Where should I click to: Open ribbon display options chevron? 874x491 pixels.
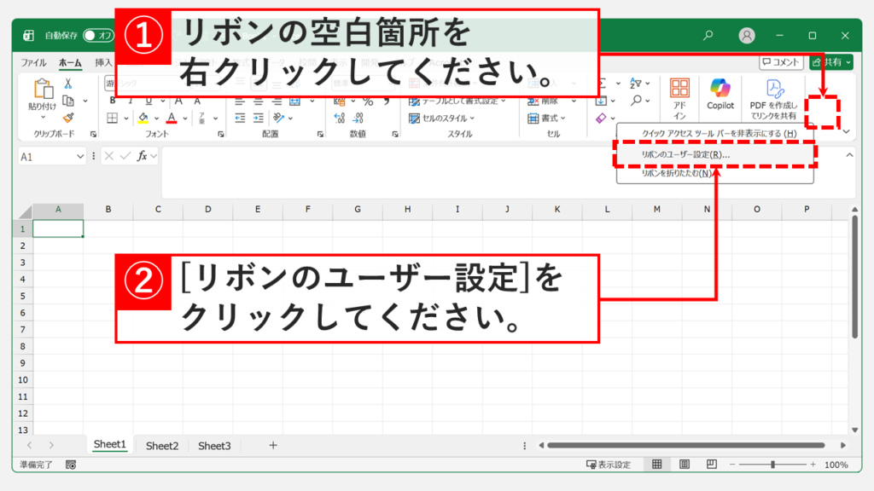[x=846, y=132]
